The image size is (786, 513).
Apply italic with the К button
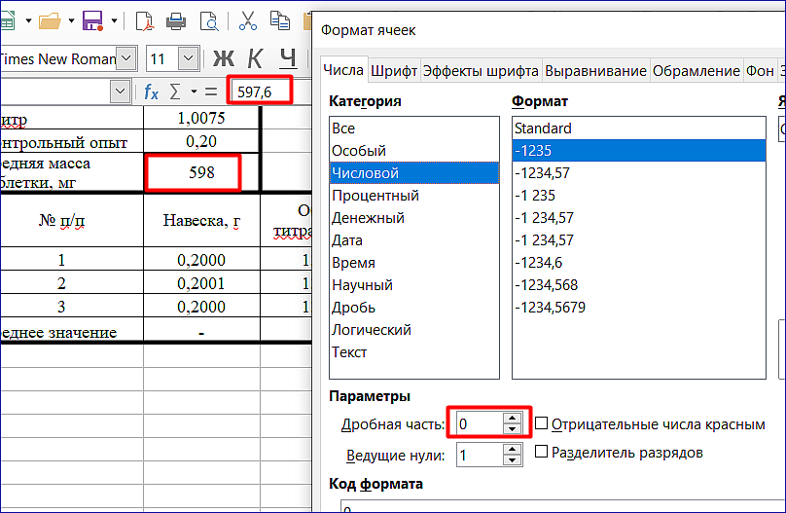click(255, 58)
